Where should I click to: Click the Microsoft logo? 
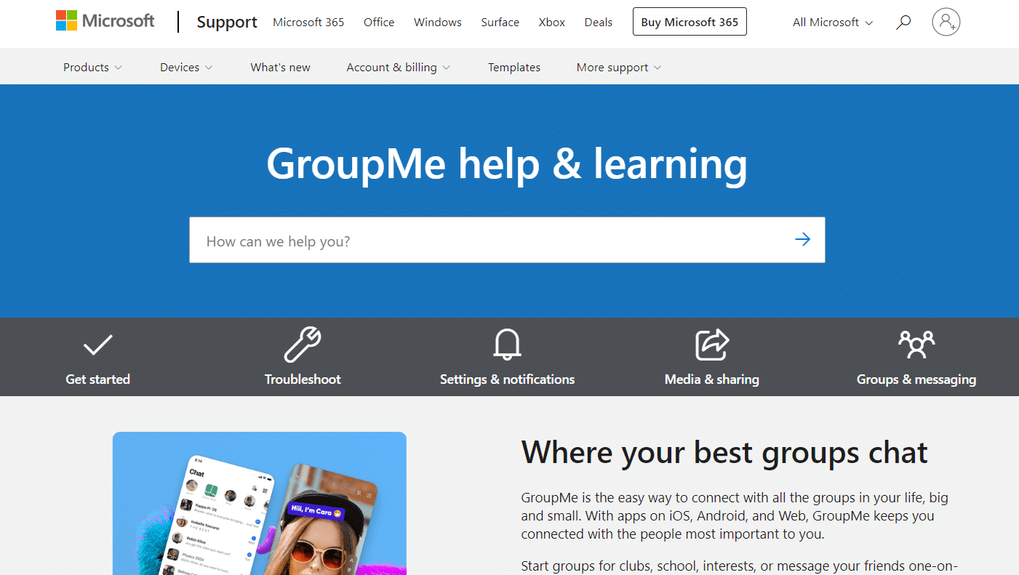tap(105, 20)
